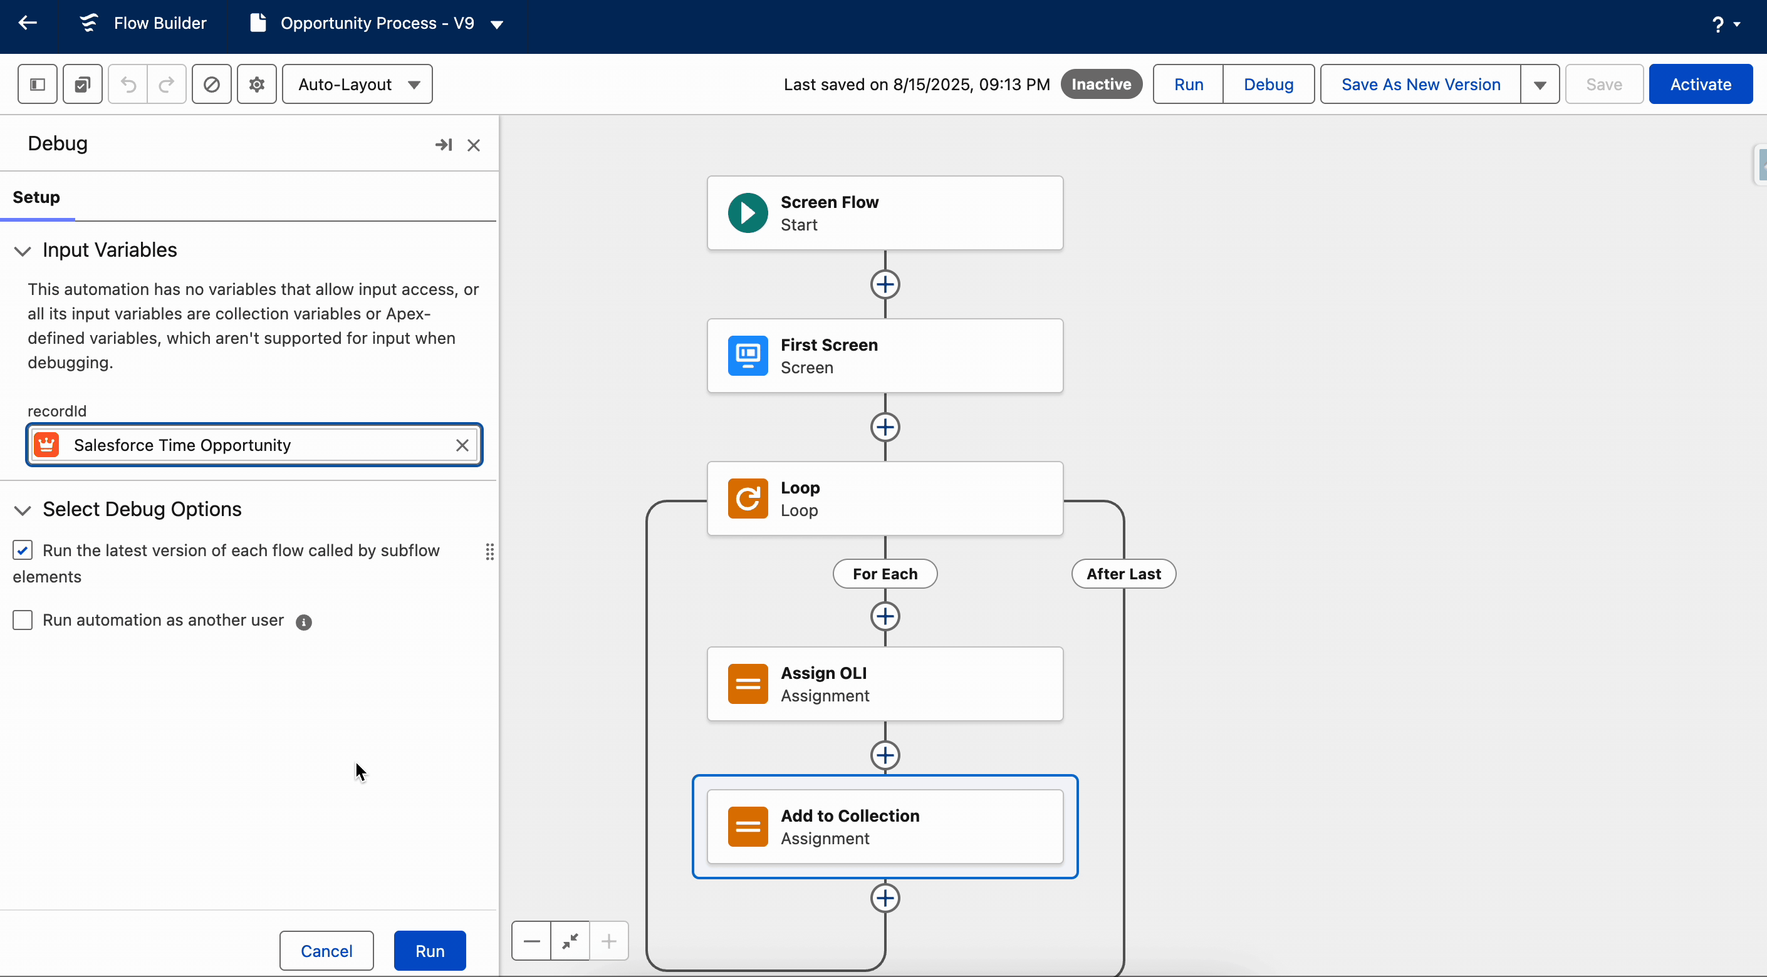
Task: Add element after Assign OLI
Action: (885, 755)
